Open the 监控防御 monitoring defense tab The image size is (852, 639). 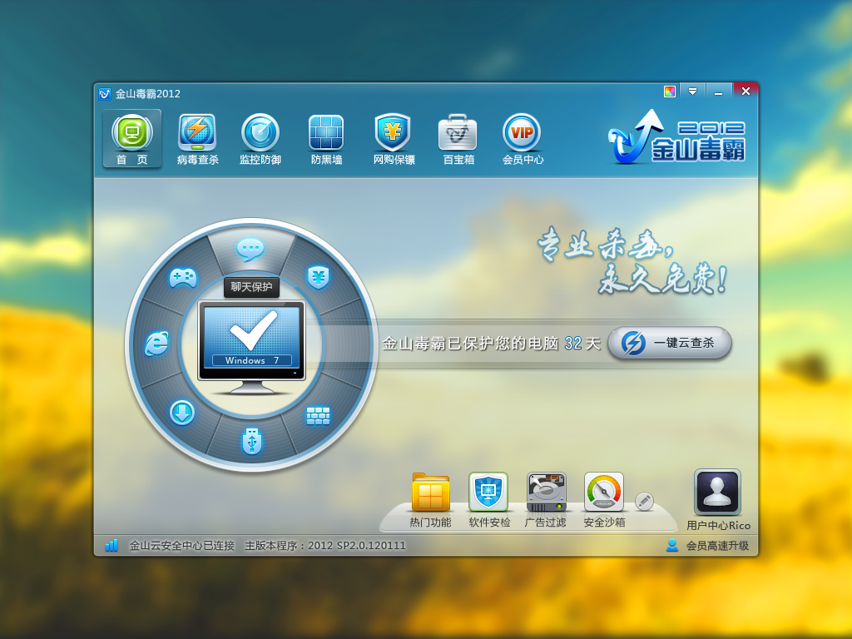pos(260,139)
